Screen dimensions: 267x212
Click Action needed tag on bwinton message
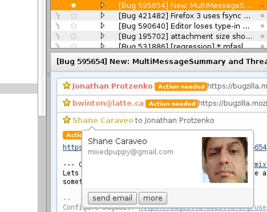pos(171,104)
